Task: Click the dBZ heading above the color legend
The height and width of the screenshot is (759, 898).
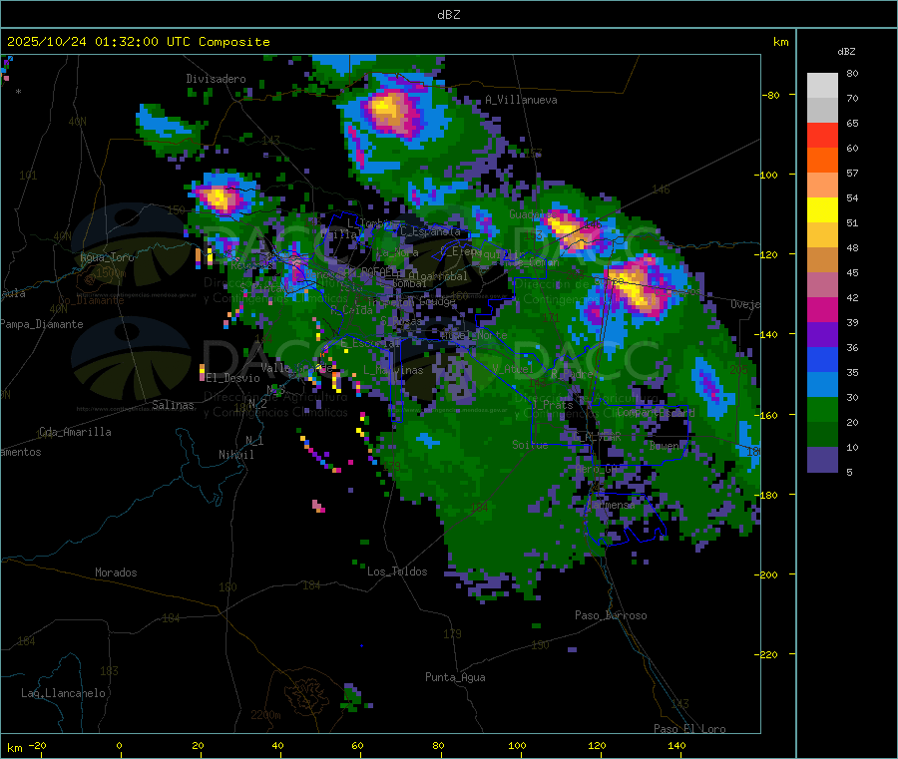Action: (846, 52)
